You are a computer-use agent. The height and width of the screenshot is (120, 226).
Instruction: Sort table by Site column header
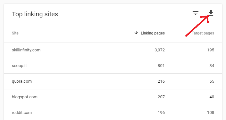click(x=15, y=33)
